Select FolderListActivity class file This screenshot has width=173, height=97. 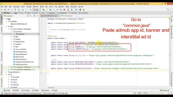coord(20,52)
